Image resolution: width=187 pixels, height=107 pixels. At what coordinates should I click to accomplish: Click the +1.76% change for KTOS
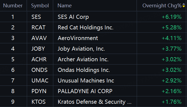pos(171,102)
